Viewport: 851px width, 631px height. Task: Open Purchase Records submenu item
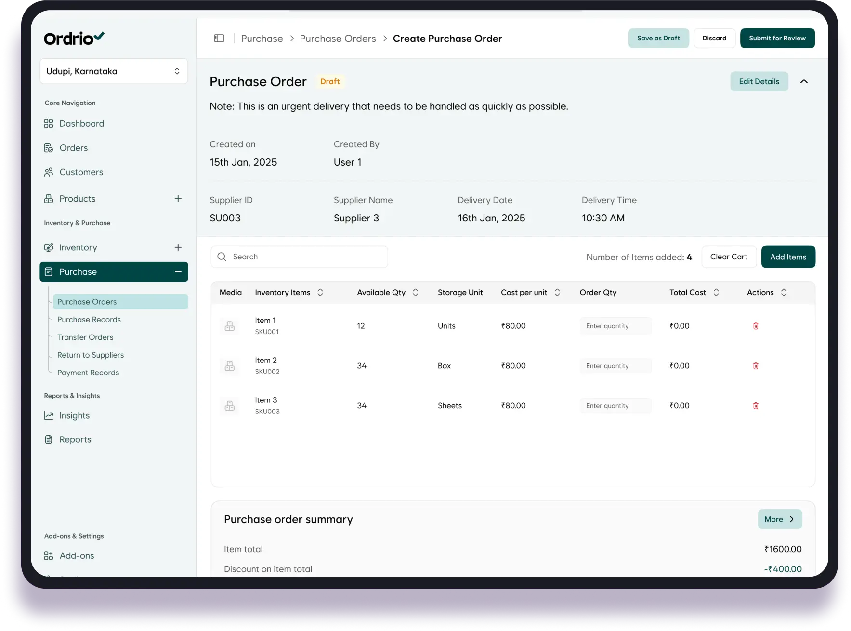click(89, 320)
